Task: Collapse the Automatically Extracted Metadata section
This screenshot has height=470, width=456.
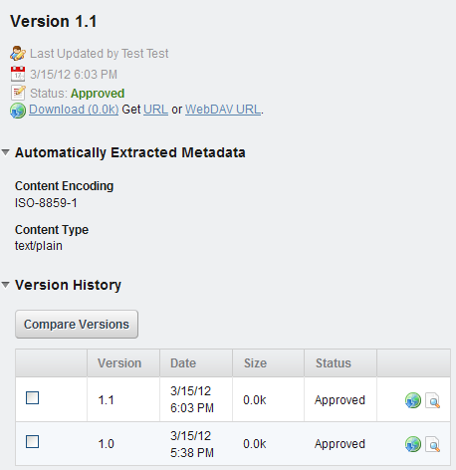Action: 6,152
